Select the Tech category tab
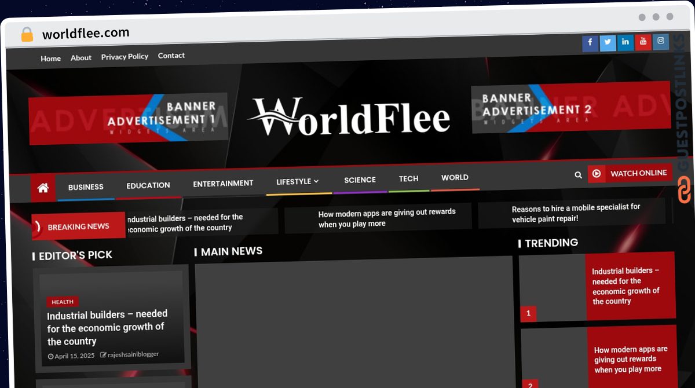The image size is (695, 388). (408, 179)
